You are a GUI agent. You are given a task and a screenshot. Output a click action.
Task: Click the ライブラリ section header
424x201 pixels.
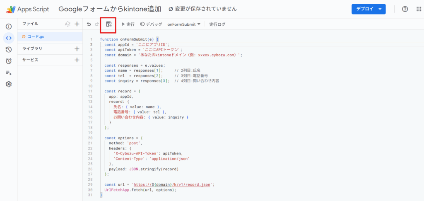click(32, 49)
